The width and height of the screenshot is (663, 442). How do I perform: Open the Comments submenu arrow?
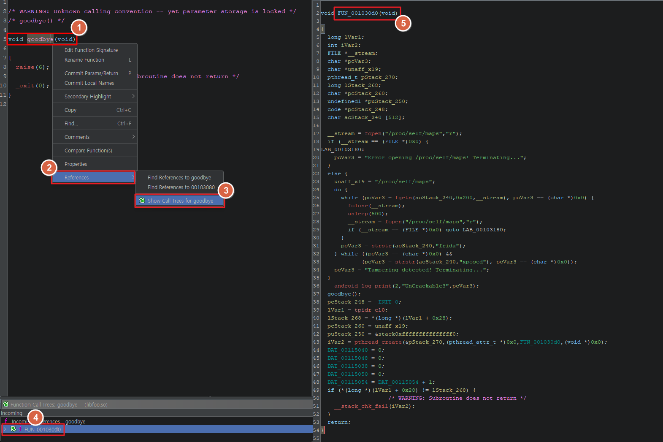coord(133,137)
